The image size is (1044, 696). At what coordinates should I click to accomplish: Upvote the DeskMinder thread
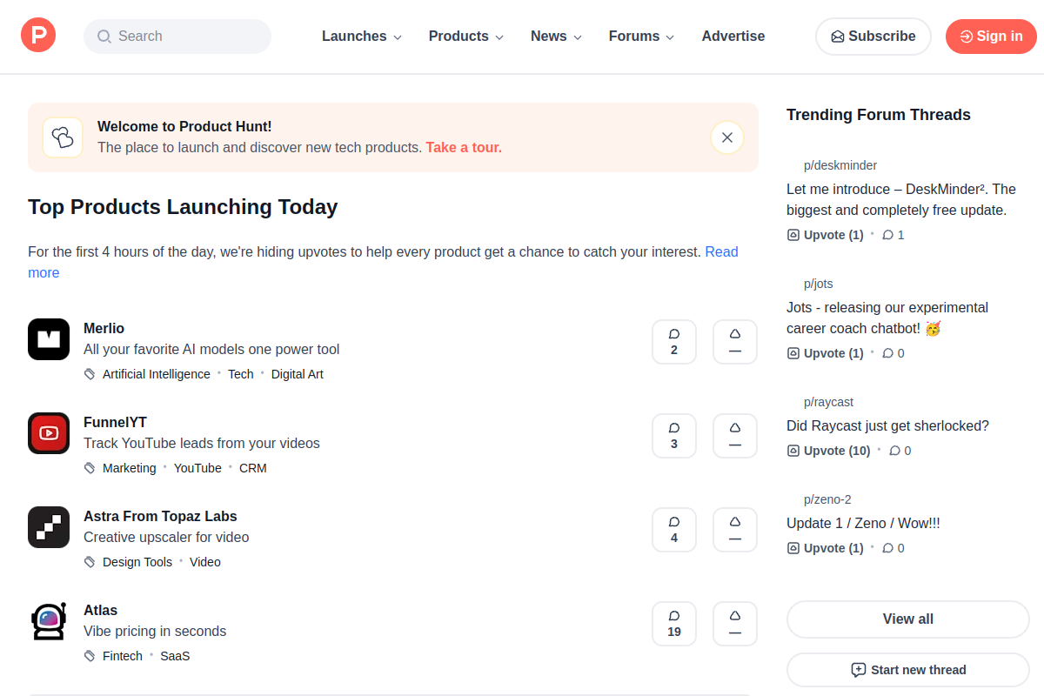pos(826,235)
